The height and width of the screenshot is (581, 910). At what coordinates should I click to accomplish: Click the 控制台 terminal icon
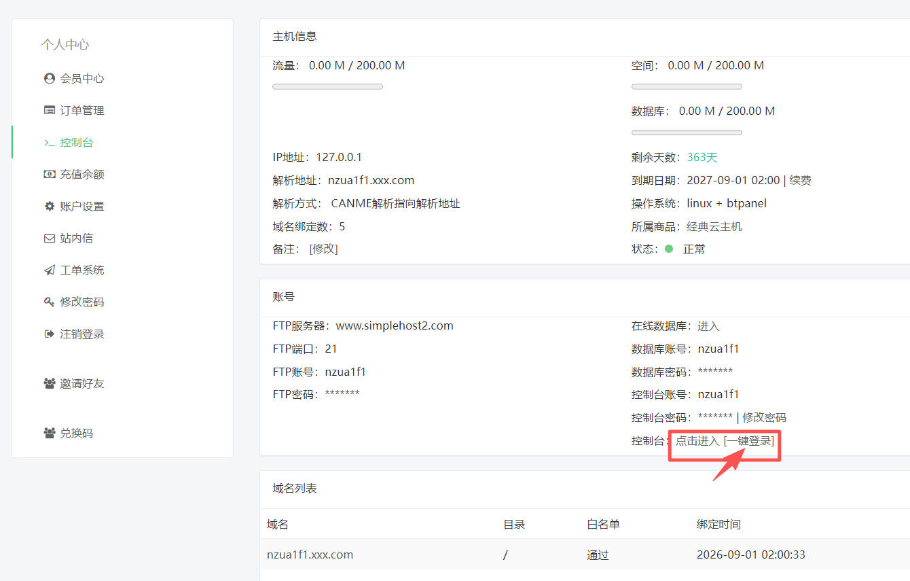[49, 143]
